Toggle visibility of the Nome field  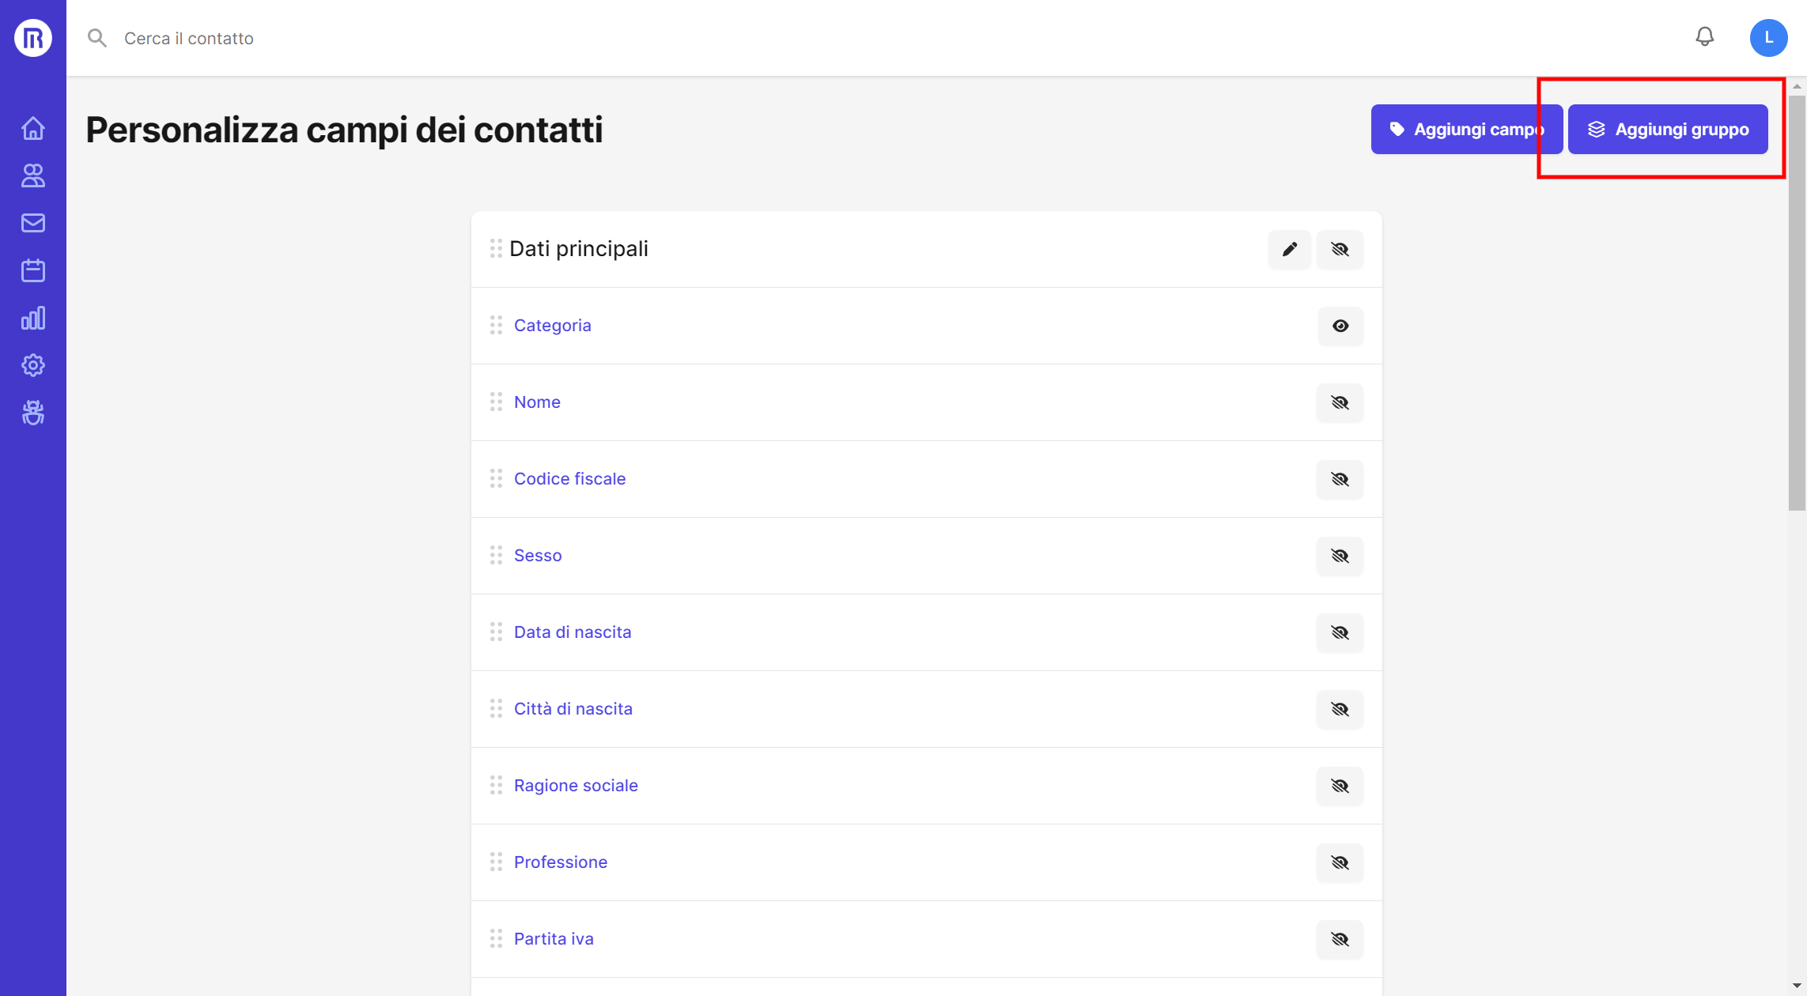click(1340, 402)
